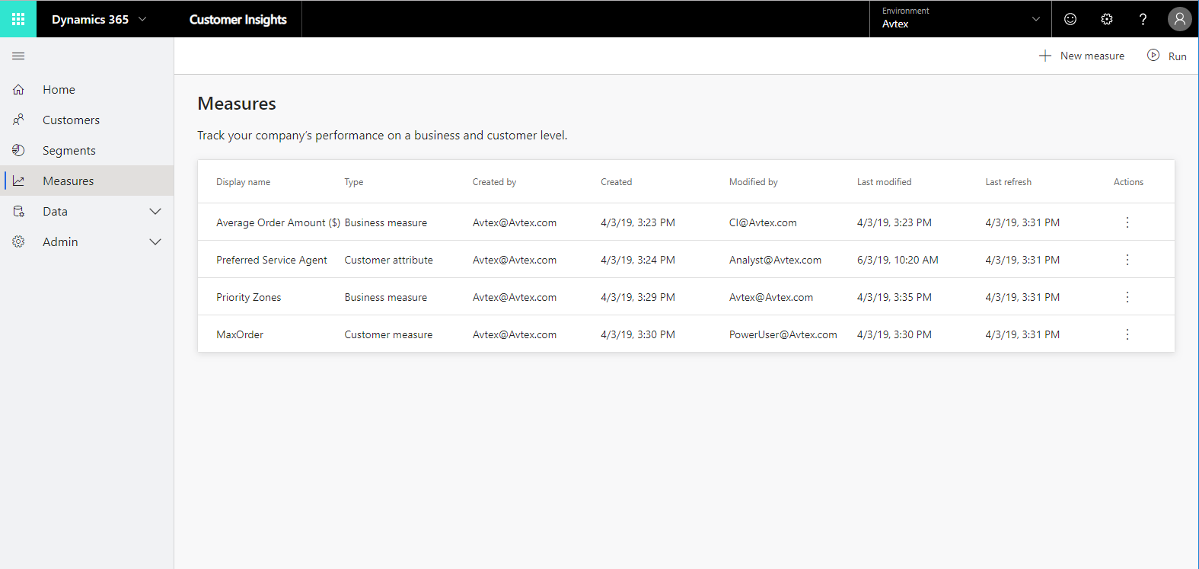The image size is (1199, 569).
Task: Click the New measure button
Action: point(1082,56)
